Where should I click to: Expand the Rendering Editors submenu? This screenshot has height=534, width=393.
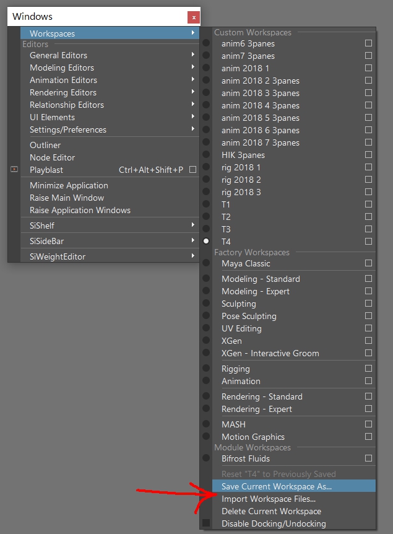[193, 92]
